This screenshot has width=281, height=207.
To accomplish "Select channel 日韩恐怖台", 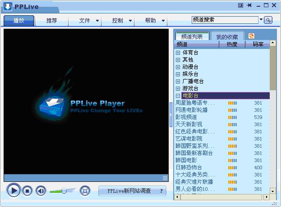I will (189, 167).
